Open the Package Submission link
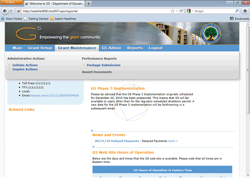This screenshot has width=250, height=187. pyautogui.click(x=104, y=65)
